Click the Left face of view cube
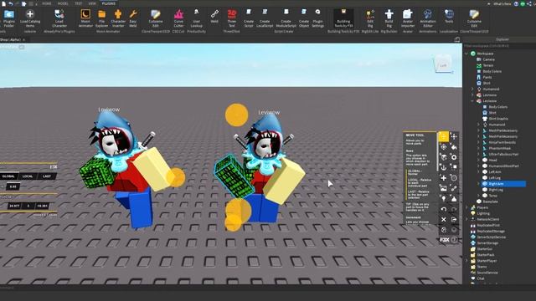This screenshot has width=536, height=301. 443,65
